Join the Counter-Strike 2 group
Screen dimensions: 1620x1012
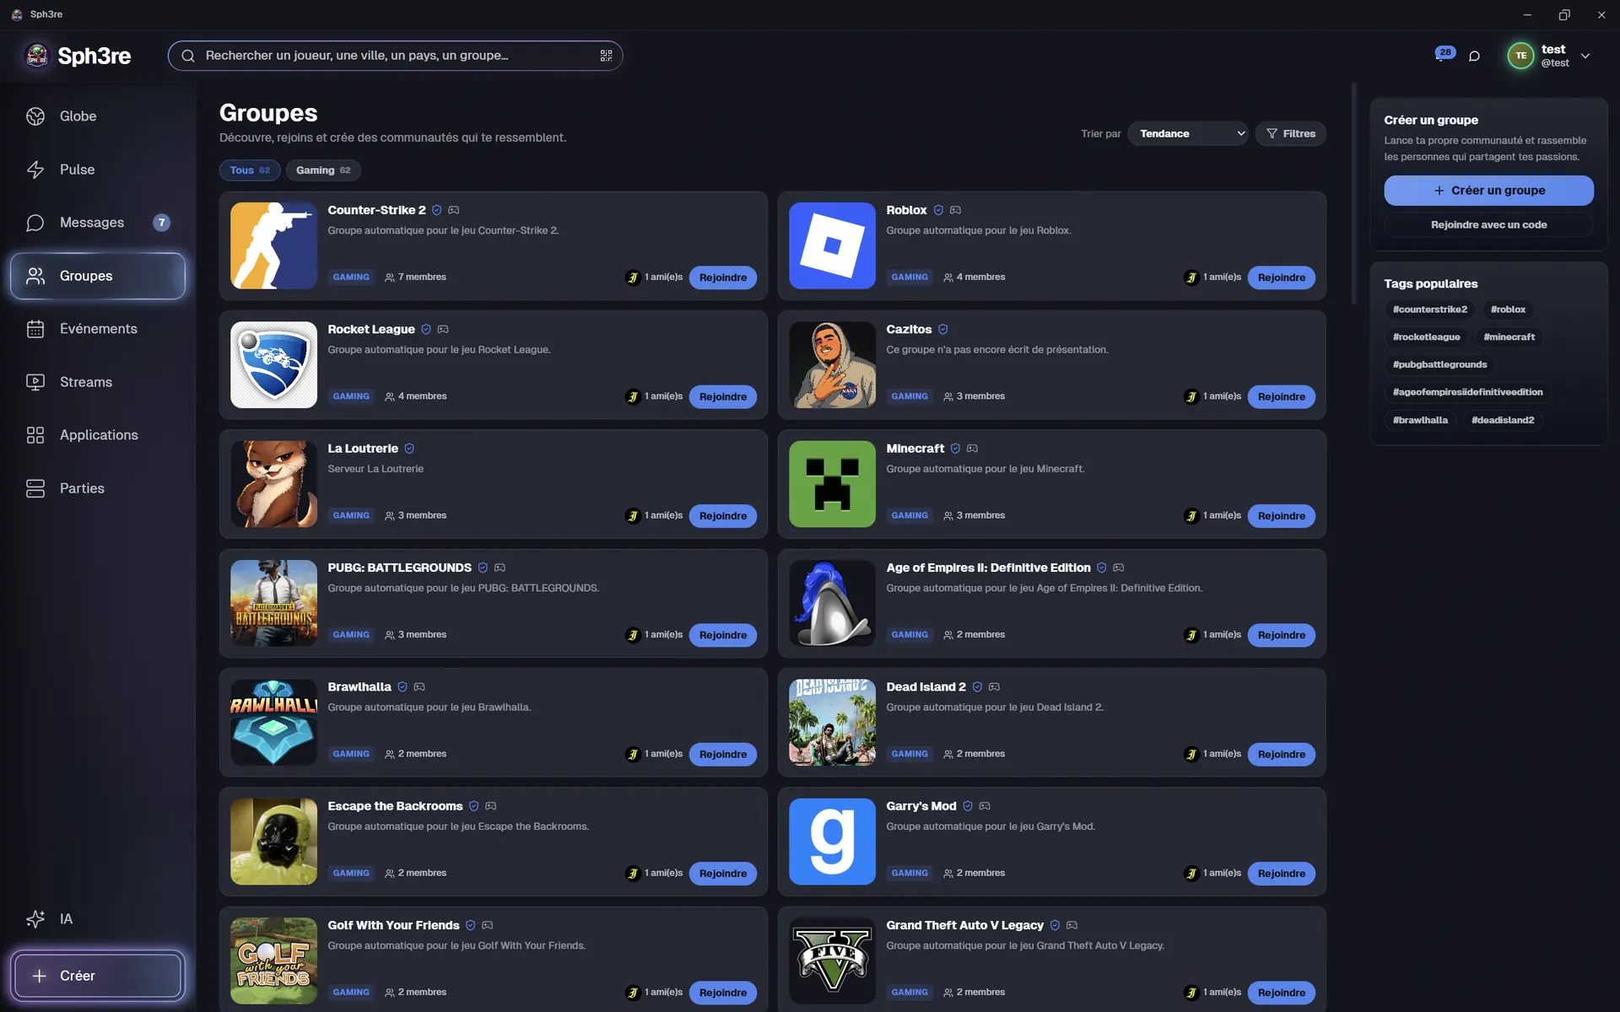pyautogui.click(x=722, y=277)
